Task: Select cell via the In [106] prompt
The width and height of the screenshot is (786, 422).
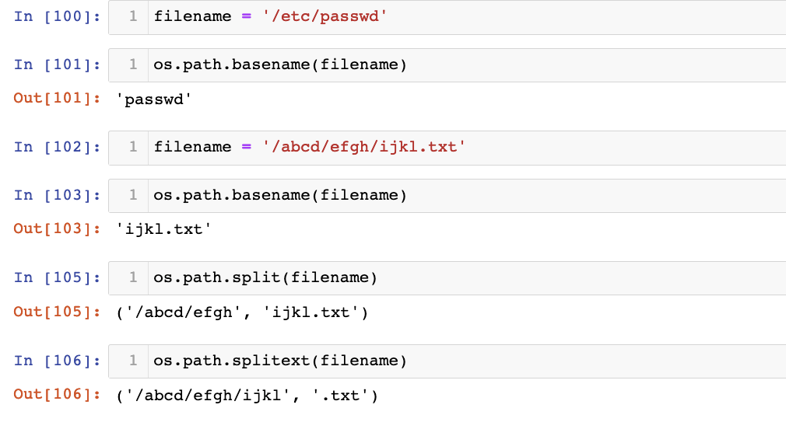Action: tap(58, 361)
